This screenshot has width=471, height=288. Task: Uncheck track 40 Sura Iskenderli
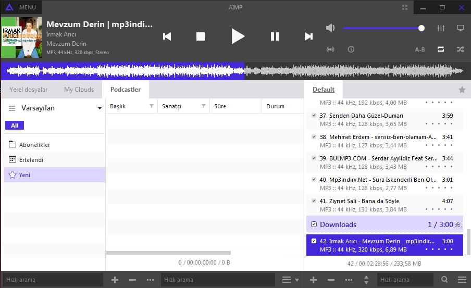click(314, 179)
